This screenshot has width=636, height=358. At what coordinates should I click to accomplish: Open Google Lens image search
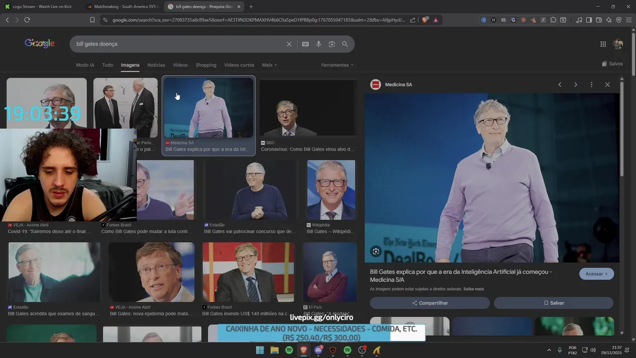click(332, 44)
